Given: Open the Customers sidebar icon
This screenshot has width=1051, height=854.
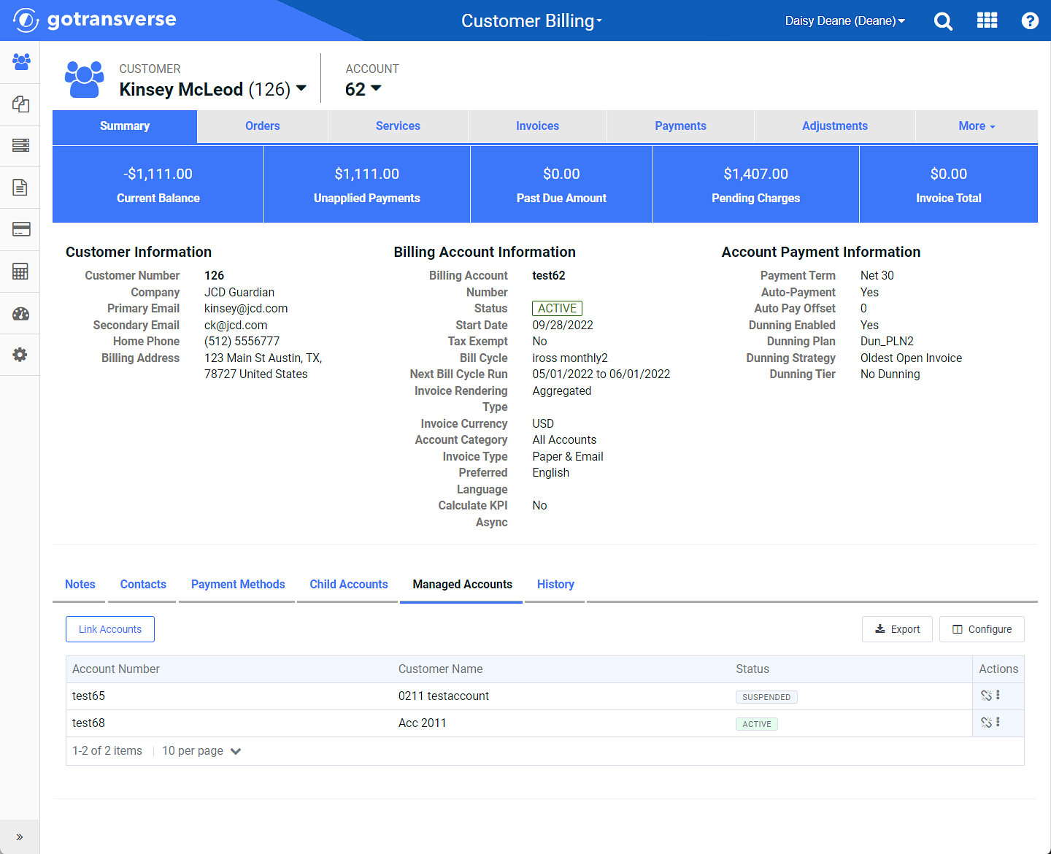Looking at the screenshot, I should [x=20, y=62].
